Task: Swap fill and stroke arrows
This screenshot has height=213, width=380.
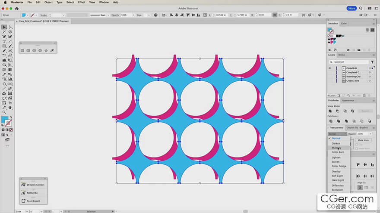Action: click(11, 117)
